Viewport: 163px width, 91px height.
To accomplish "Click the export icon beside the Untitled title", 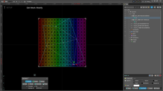I will click(25, 2).
